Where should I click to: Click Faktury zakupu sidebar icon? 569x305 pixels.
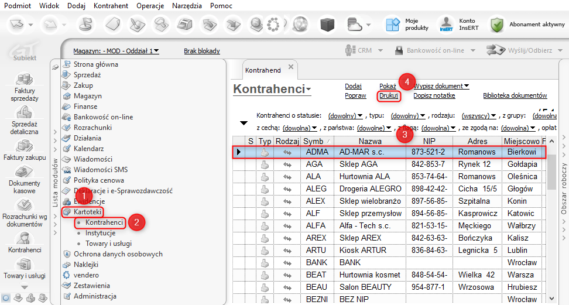point(24,146)
